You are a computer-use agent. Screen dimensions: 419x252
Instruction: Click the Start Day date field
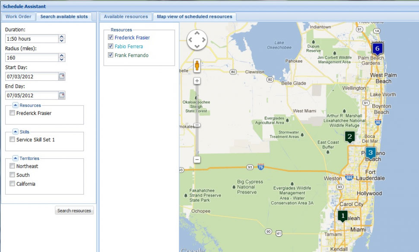pos(32,77)
